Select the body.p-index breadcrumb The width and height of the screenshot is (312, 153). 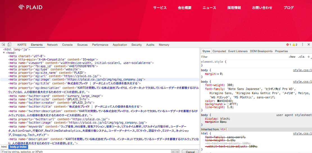pyautogui.click(x=18, y=147)
